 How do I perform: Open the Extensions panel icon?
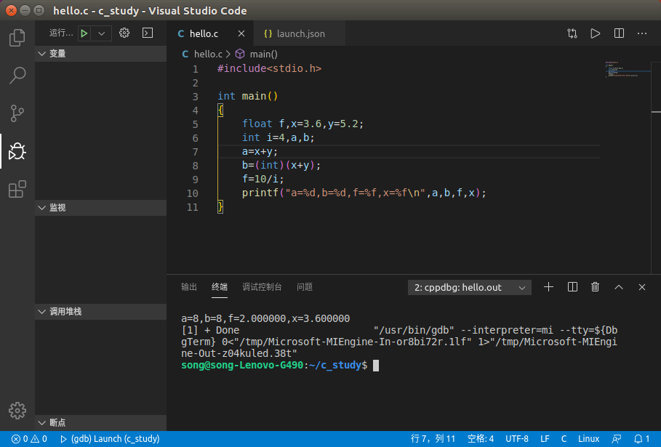point(17,189)
